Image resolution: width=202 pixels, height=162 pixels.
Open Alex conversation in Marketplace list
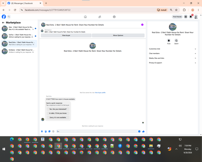tap(19, 28)
